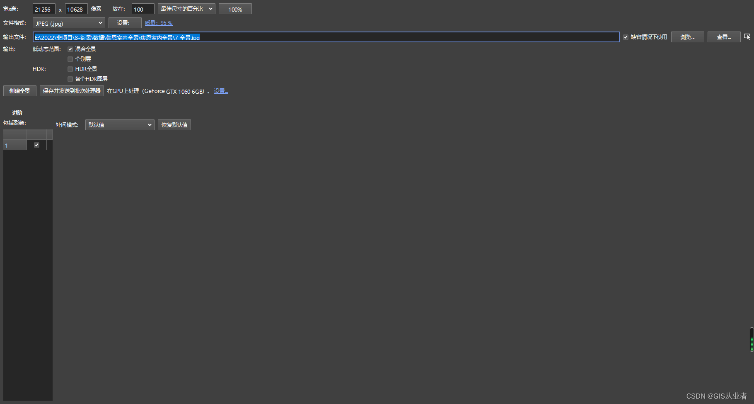Open the 最佳尺寸的百分比 dropdown
This screenshot has height=404, width=754.
186,9
